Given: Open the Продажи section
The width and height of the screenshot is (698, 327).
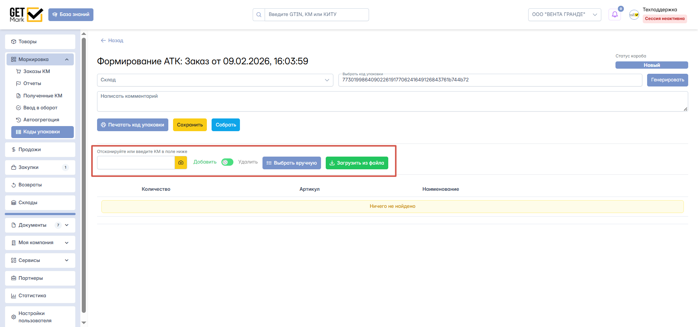Looking at the screenshot, I should [x=40, y=149].
